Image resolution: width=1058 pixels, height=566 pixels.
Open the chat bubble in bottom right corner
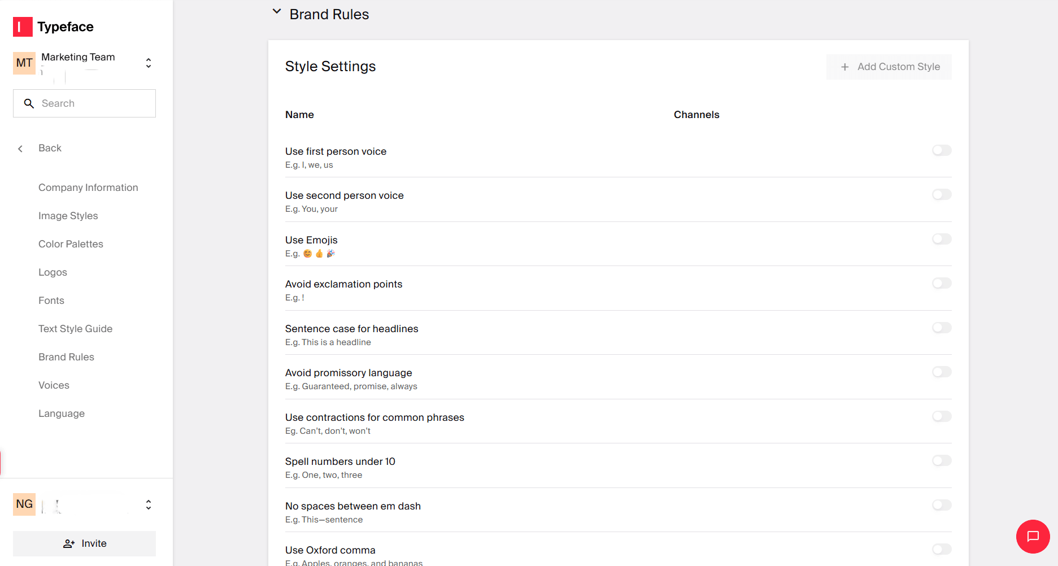tap(1033, 537)
